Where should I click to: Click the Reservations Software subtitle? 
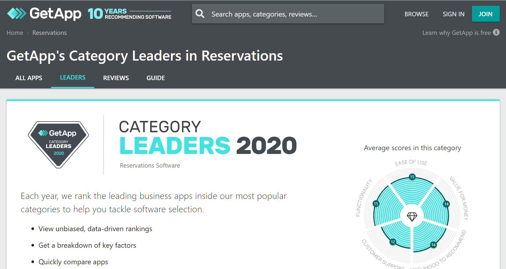(x=150, y=166)
